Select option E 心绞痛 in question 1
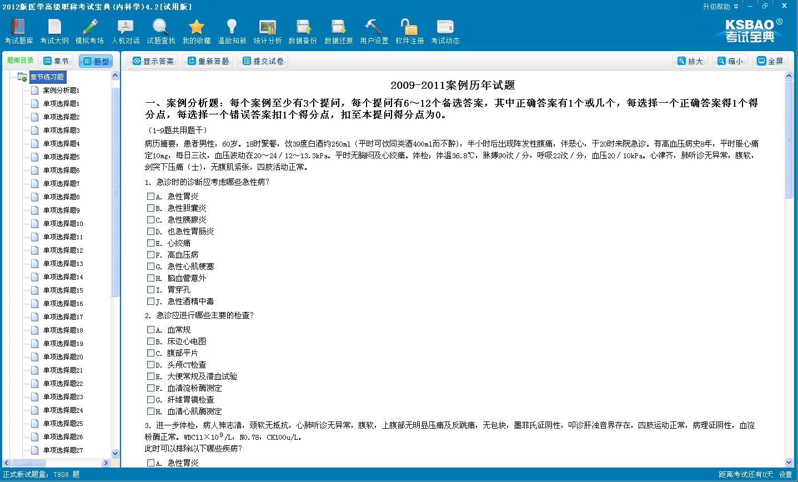Screen dimensions: 798x482 pos(150,243)
